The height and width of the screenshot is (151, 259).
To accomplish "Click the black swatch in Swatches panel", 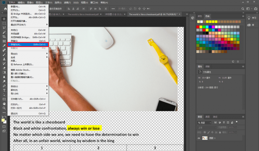I will 207,33.
